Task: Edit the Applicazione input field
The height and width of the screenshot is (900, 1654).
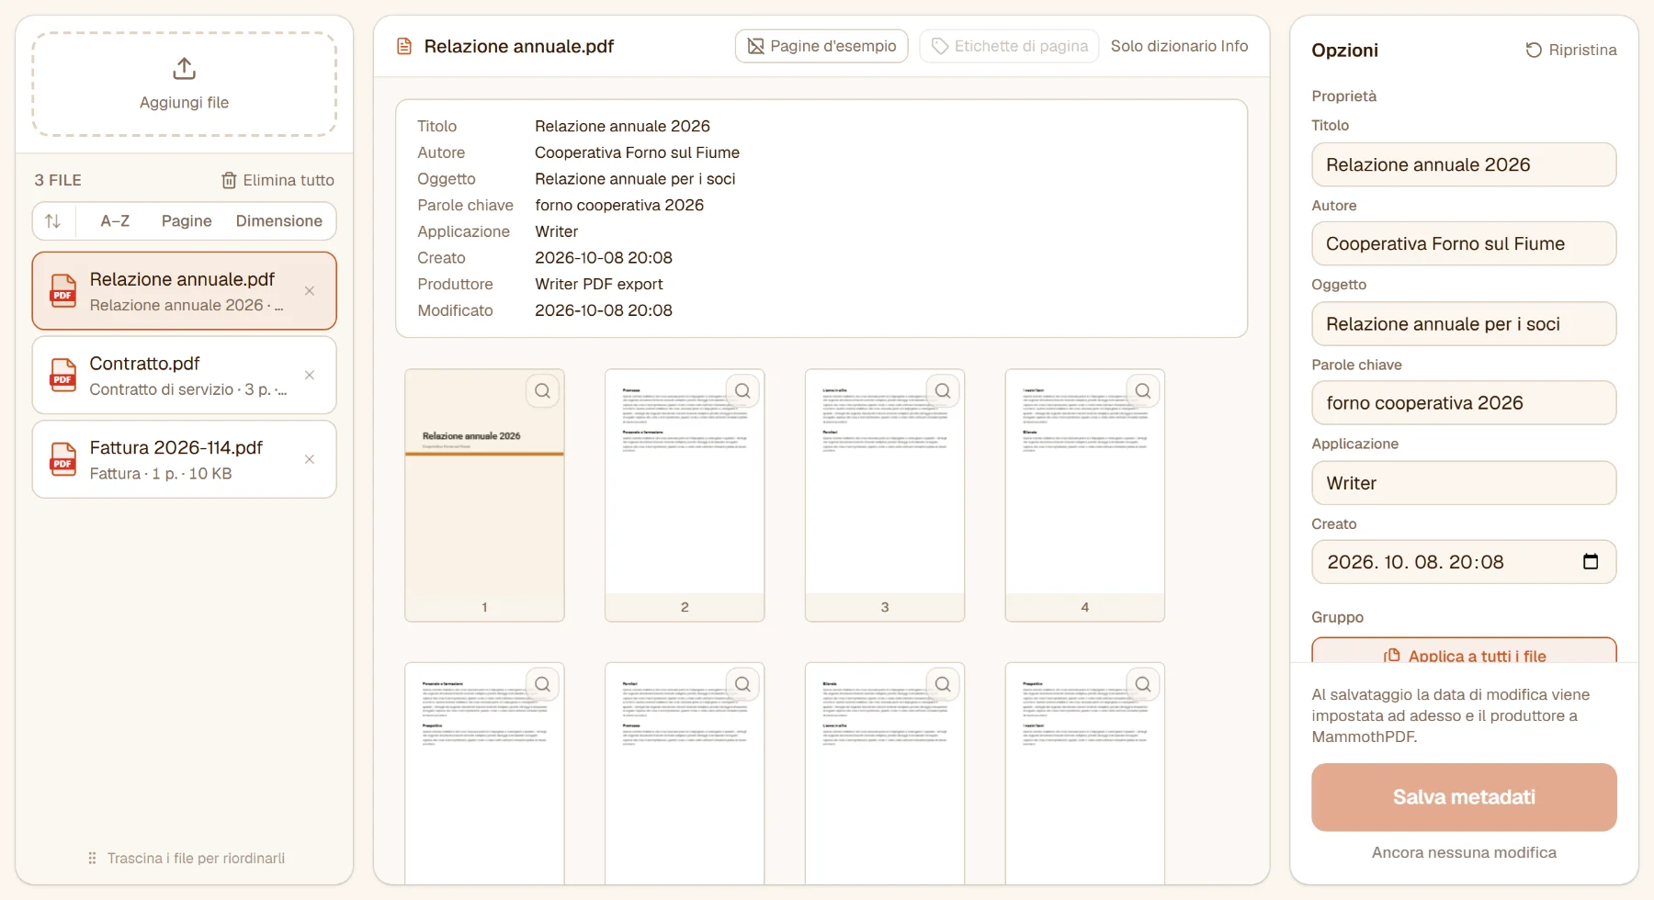Action: (x=1464, y=483)
